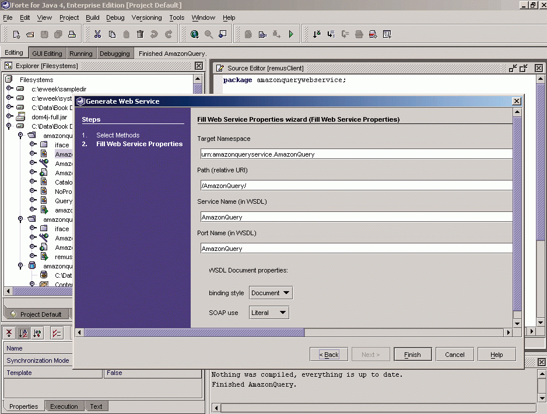Click the Port Name (in WSDL) field
Image resolution: width=547 pixels, height=414 pixels.
pyautogui.click(x=356, y=249)
